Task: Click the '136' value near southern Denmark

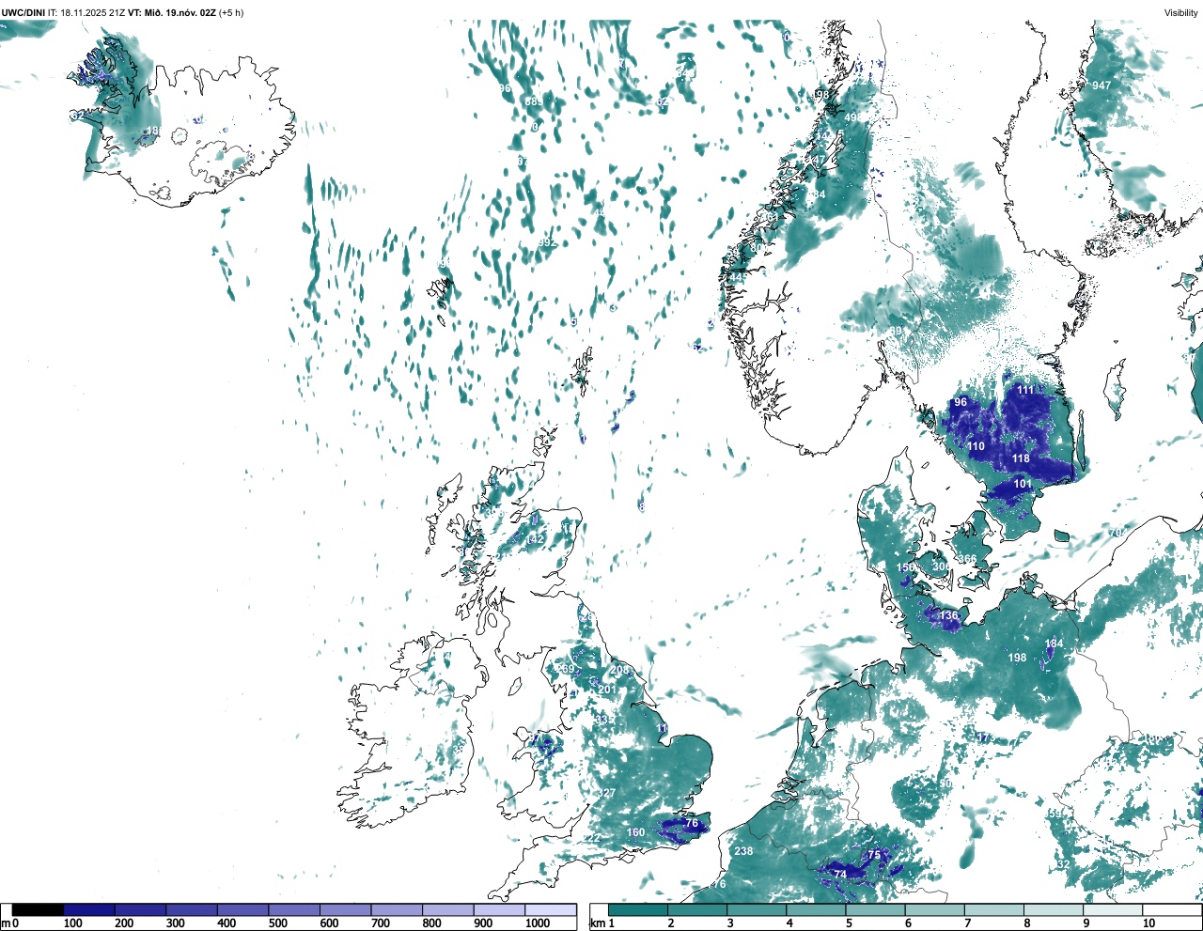Action: 949,616
